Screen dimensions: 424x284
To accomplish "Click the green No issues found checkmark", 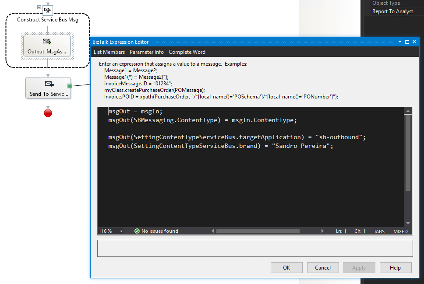I will pyautogui.click(x=137, y=231).
